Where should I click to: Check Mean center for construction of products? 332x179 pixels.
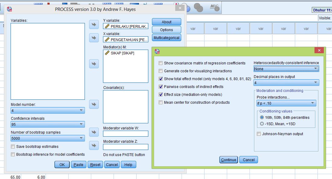pyautogui.click(x=160, y=102)
